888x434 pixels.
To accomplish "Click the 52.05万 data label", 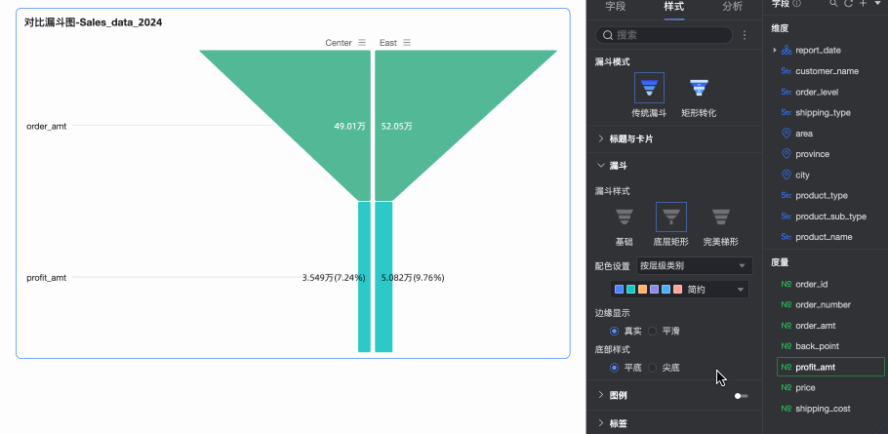I will (x=396, y=126).
